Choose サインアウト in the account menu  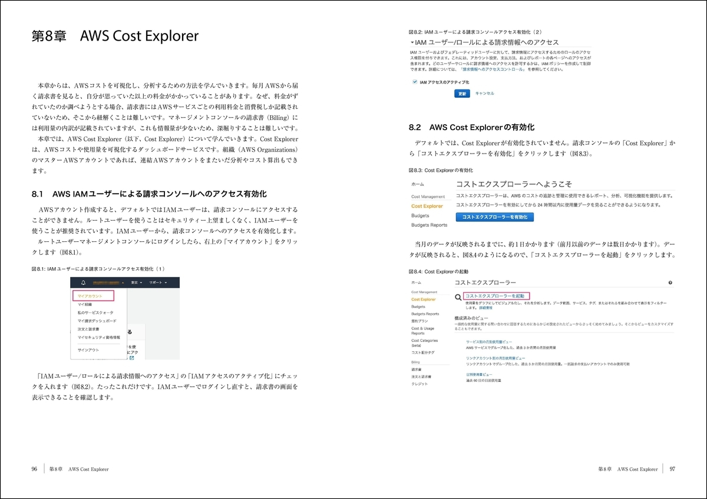[88, 350]
